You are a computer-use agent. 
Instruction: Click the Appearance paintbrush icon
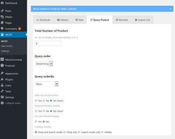(2, 73)
